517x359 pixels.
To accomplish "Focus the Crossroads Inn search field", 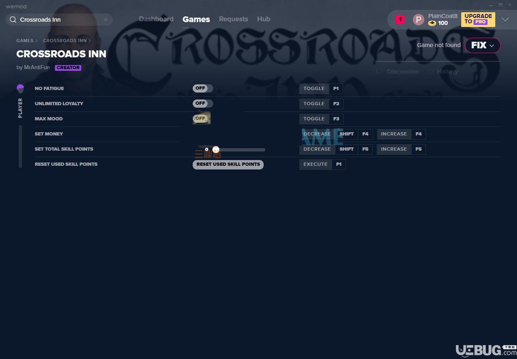I will [x=59, y=20].
